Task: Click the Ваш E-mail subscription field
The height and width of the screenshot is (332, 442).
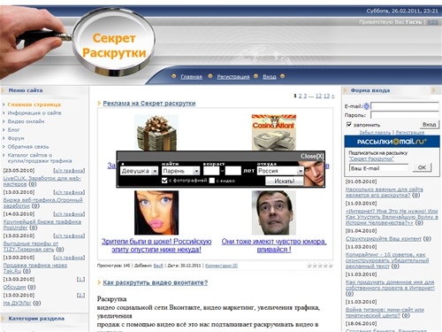Action: 379,168
